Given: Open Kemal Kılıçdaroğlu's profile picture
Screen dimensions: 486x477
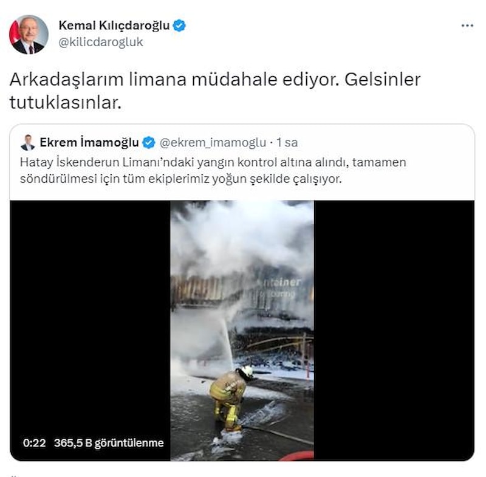Looking at the screenshot, I should click(x=29, y=35).
